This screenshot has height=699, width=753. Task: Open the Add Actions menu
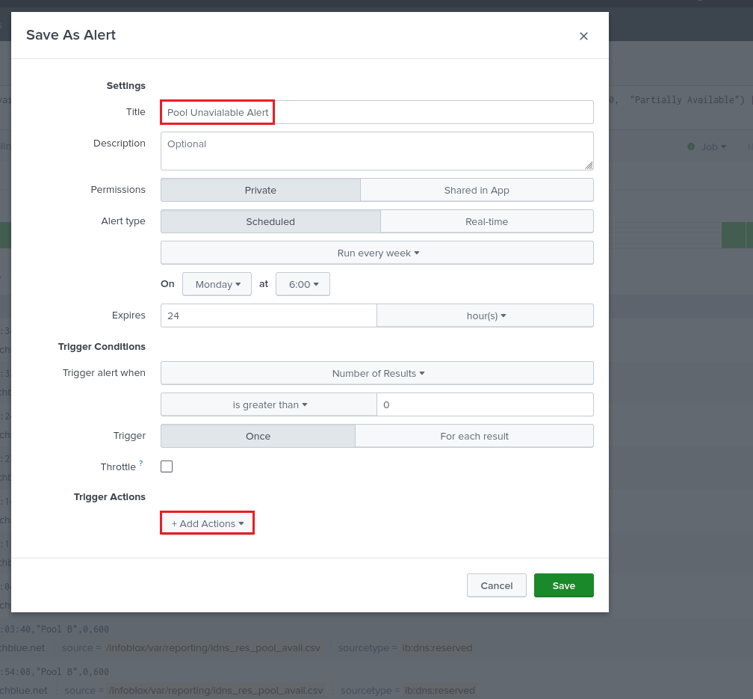coord(208,523)
